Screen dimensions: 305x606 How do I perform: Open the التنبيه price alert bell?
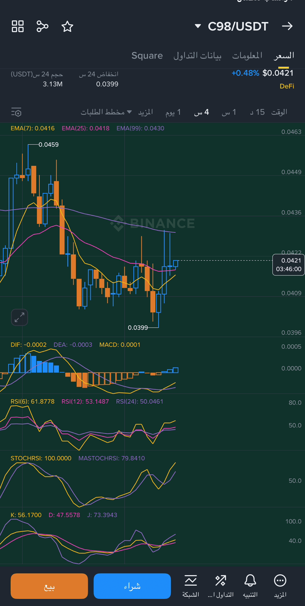250,586
